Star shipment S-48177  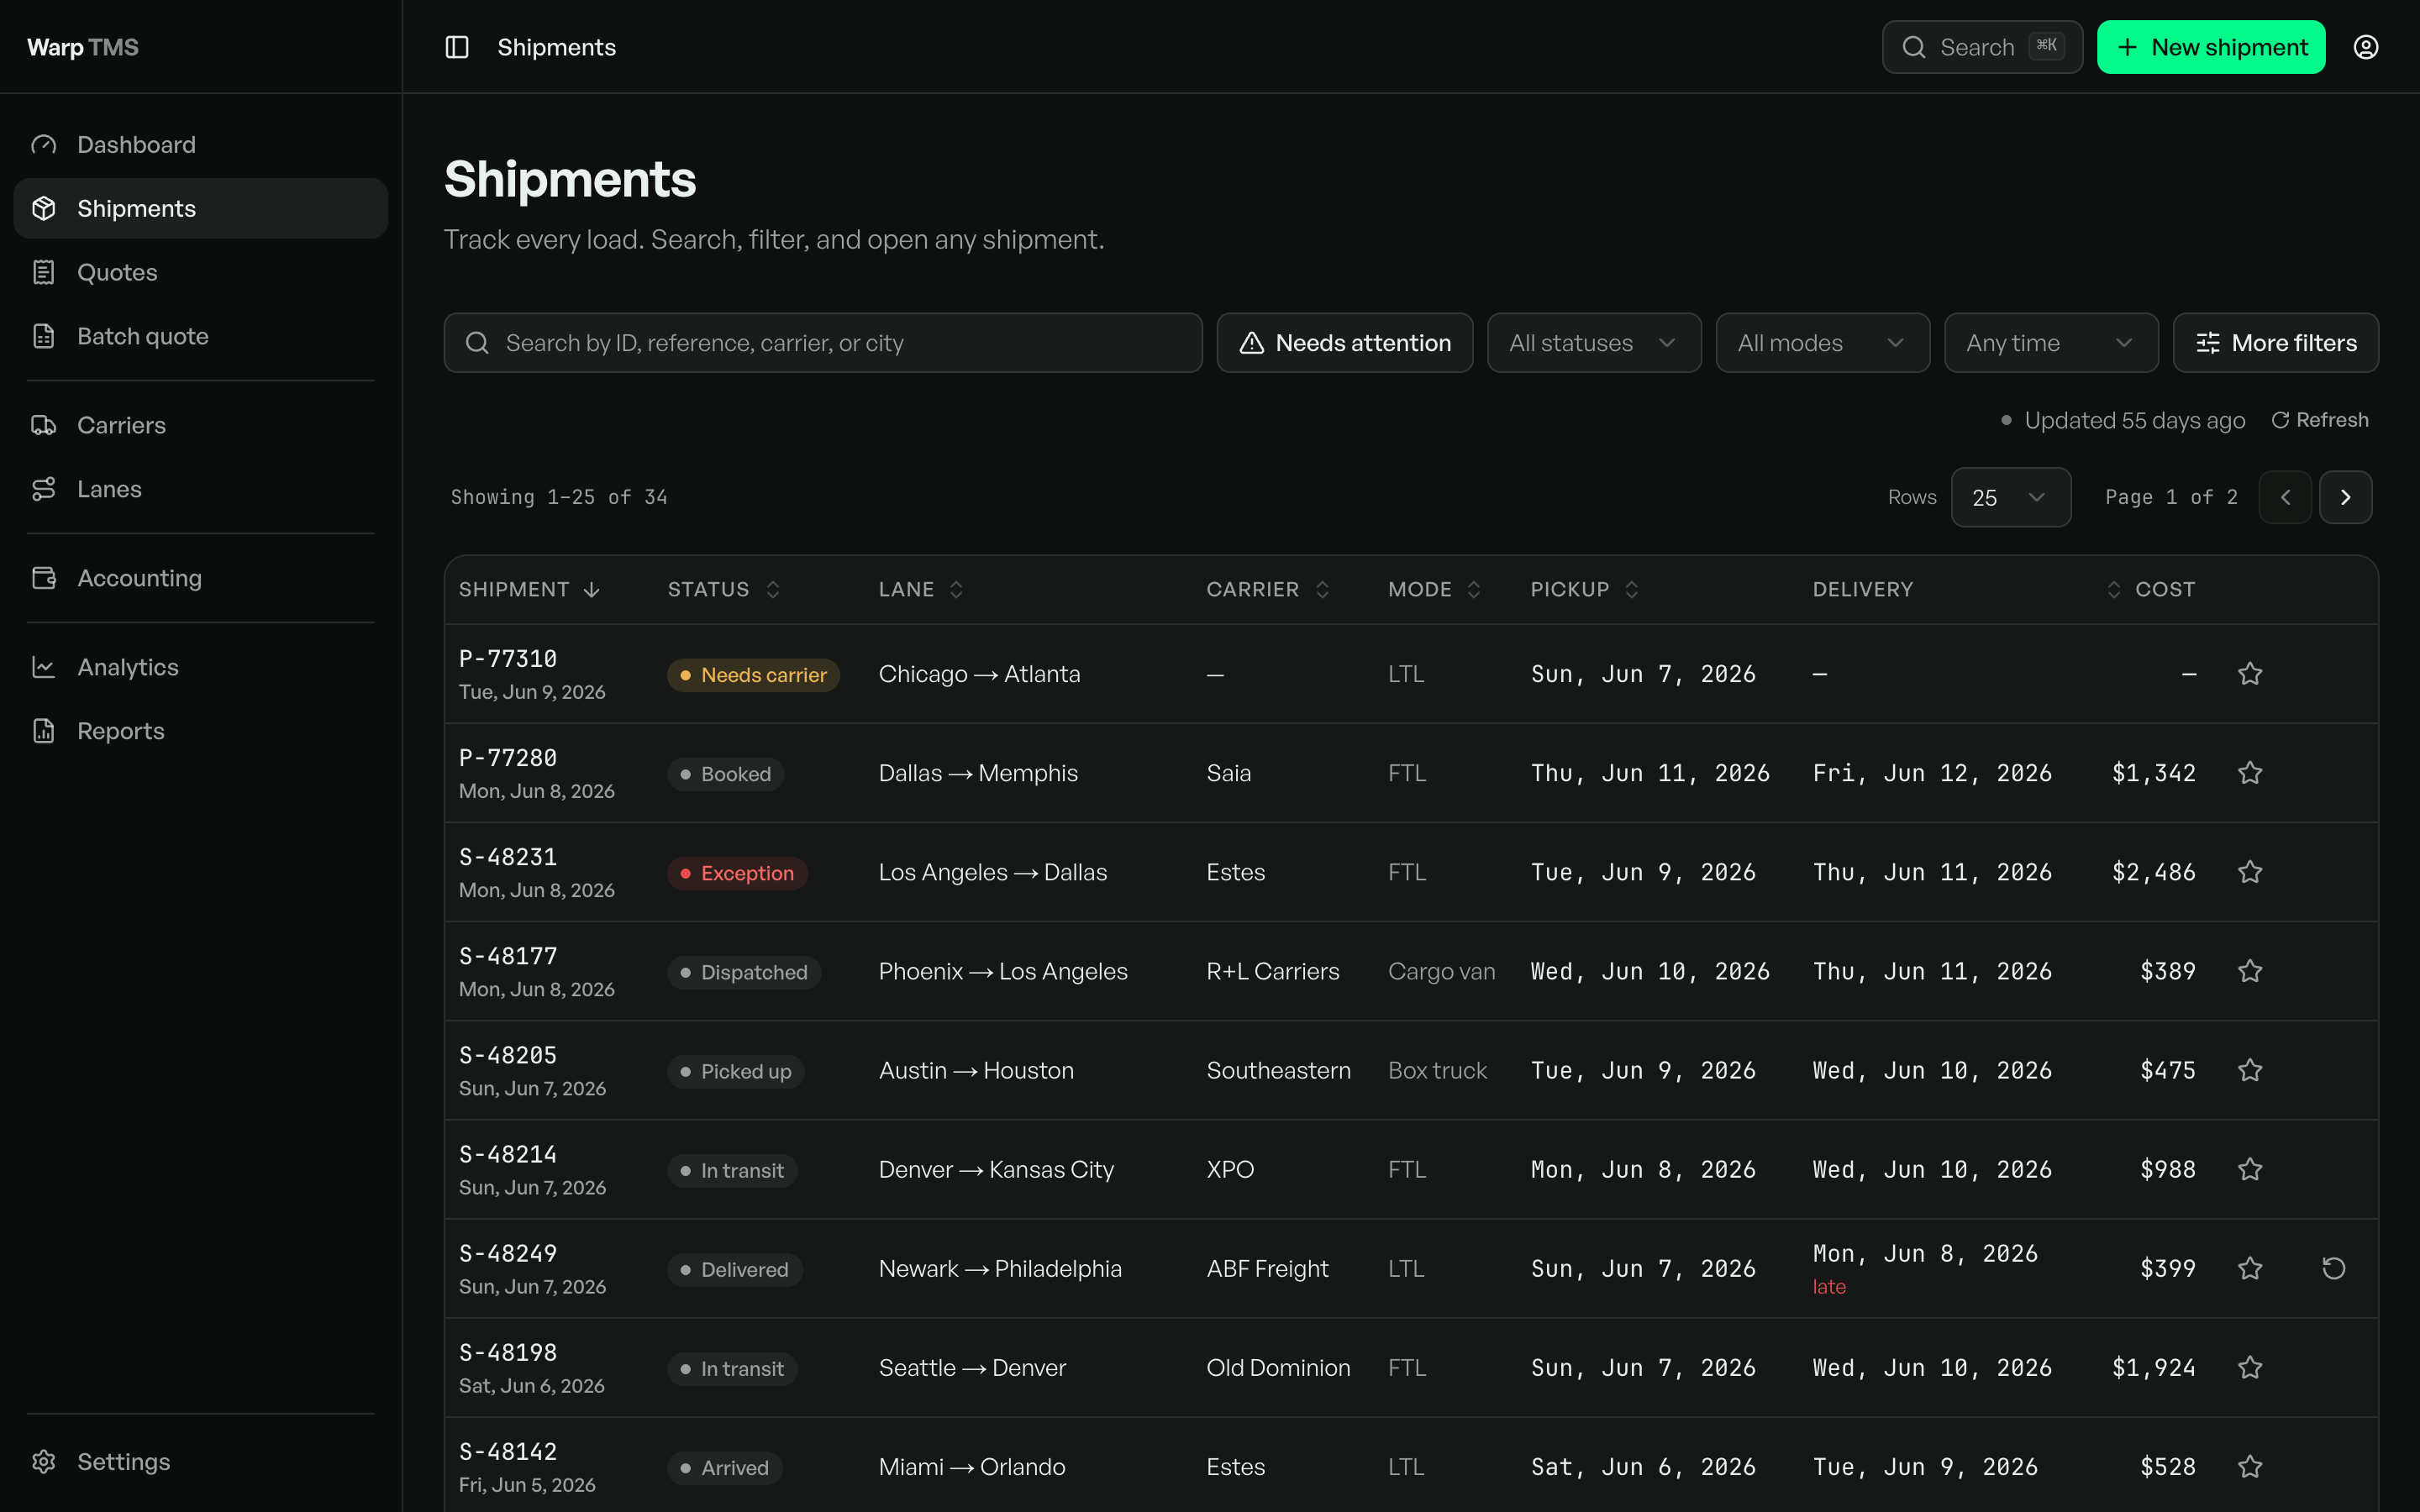point(2250,971)
